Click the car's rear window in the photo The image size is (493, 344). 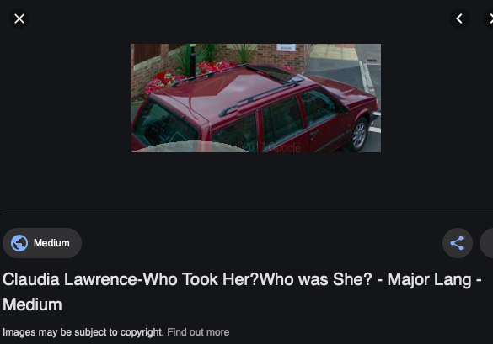pos(166,124)
